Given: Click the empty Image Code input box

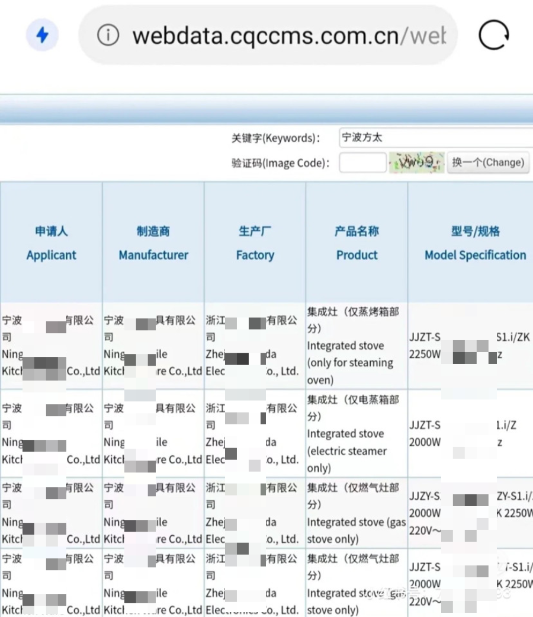Looking at the screenshot, I should [362, 162].
